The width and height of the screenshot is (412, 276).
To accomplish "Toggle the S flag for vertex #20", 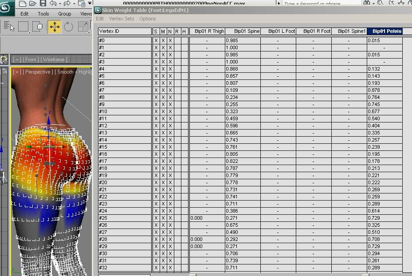I will click(x=156, y=182).
